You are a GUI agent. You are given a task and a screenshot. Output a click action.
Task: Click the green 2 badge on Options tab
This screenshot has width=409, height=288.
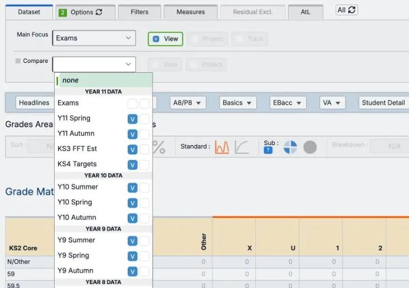[x=62, y=13]
